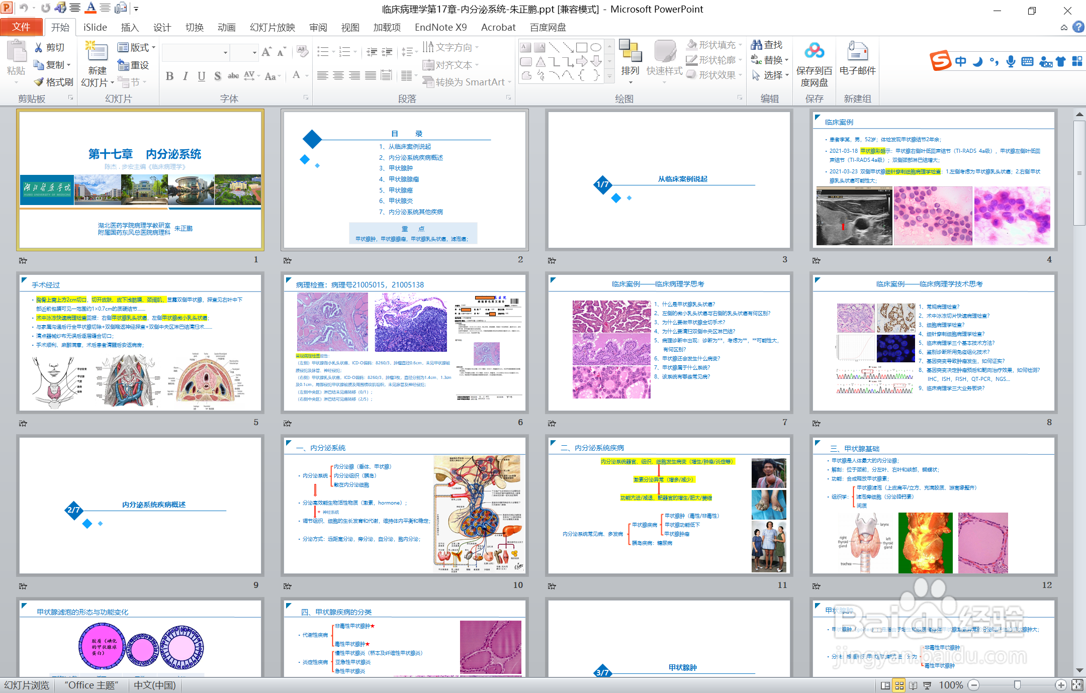Toggle Underline formatting
Viewport: 1086px width, 693px height.
(x=202, y=76)
